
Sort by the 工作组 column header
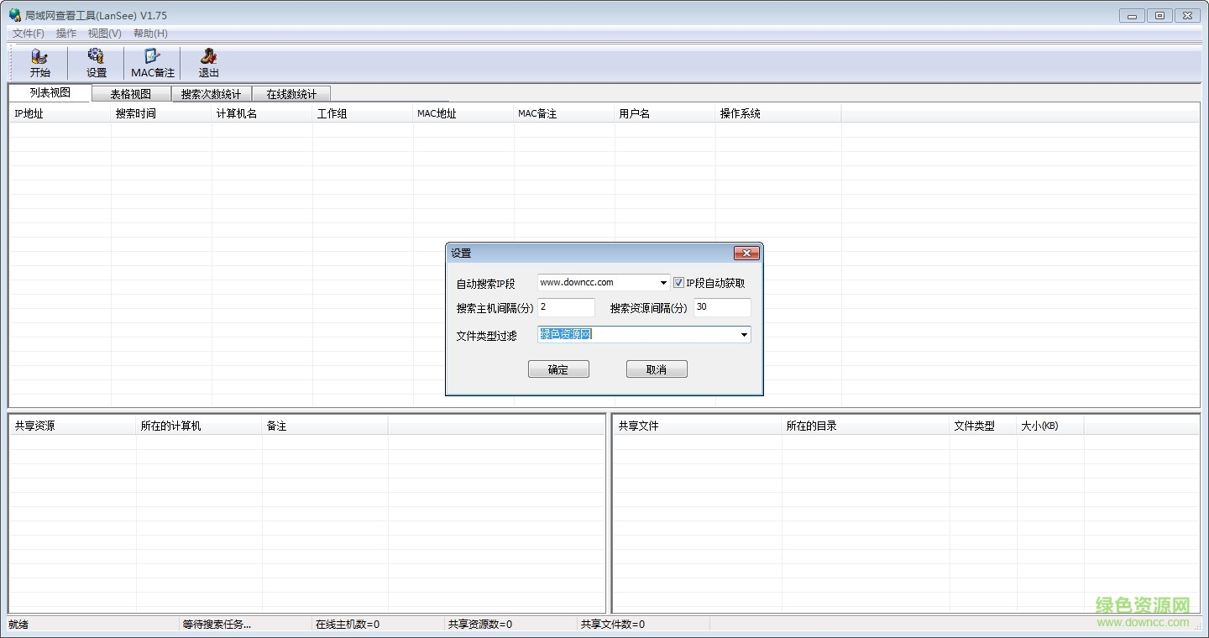(x=363, y=113)
